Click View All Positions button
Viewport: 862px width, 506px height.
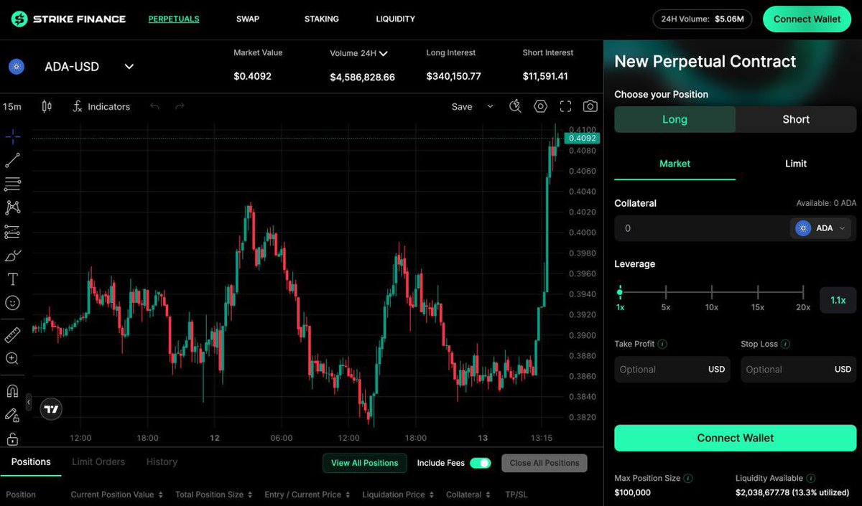[365, 463]
